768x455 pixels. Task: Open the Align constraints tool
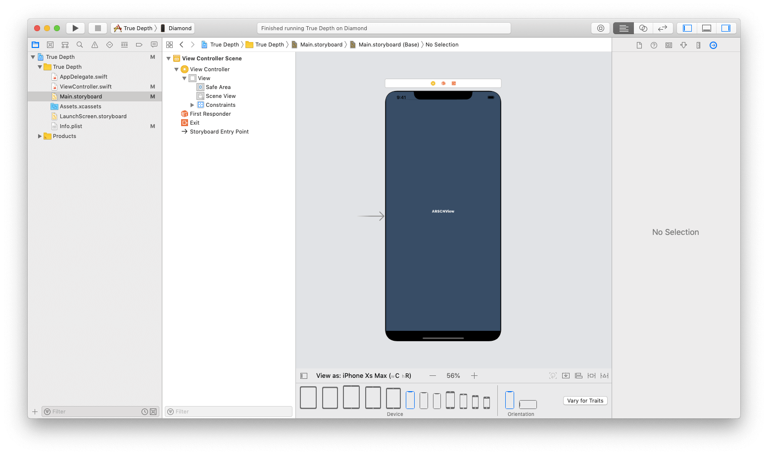coord(578,375)
